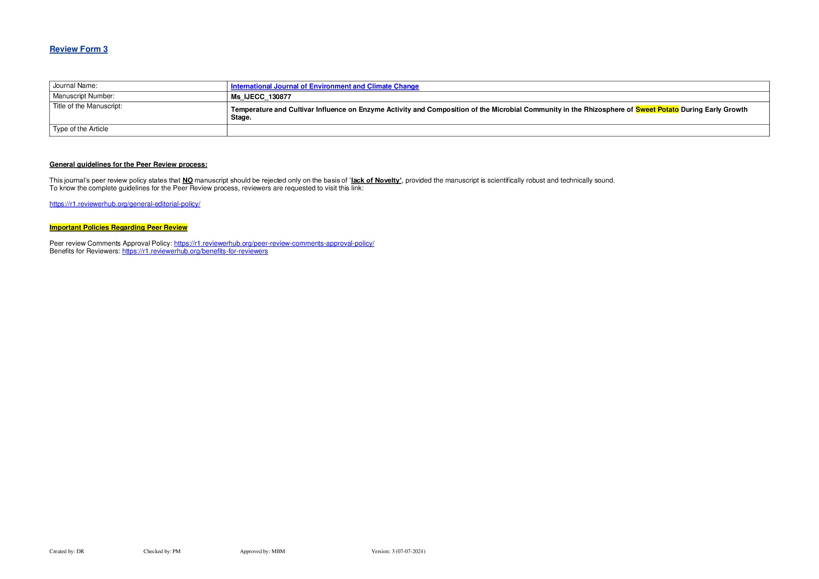819x579 pixels.
Task: Open the peer-review-comments-approval-policy link
Action: tap(274, 243)
